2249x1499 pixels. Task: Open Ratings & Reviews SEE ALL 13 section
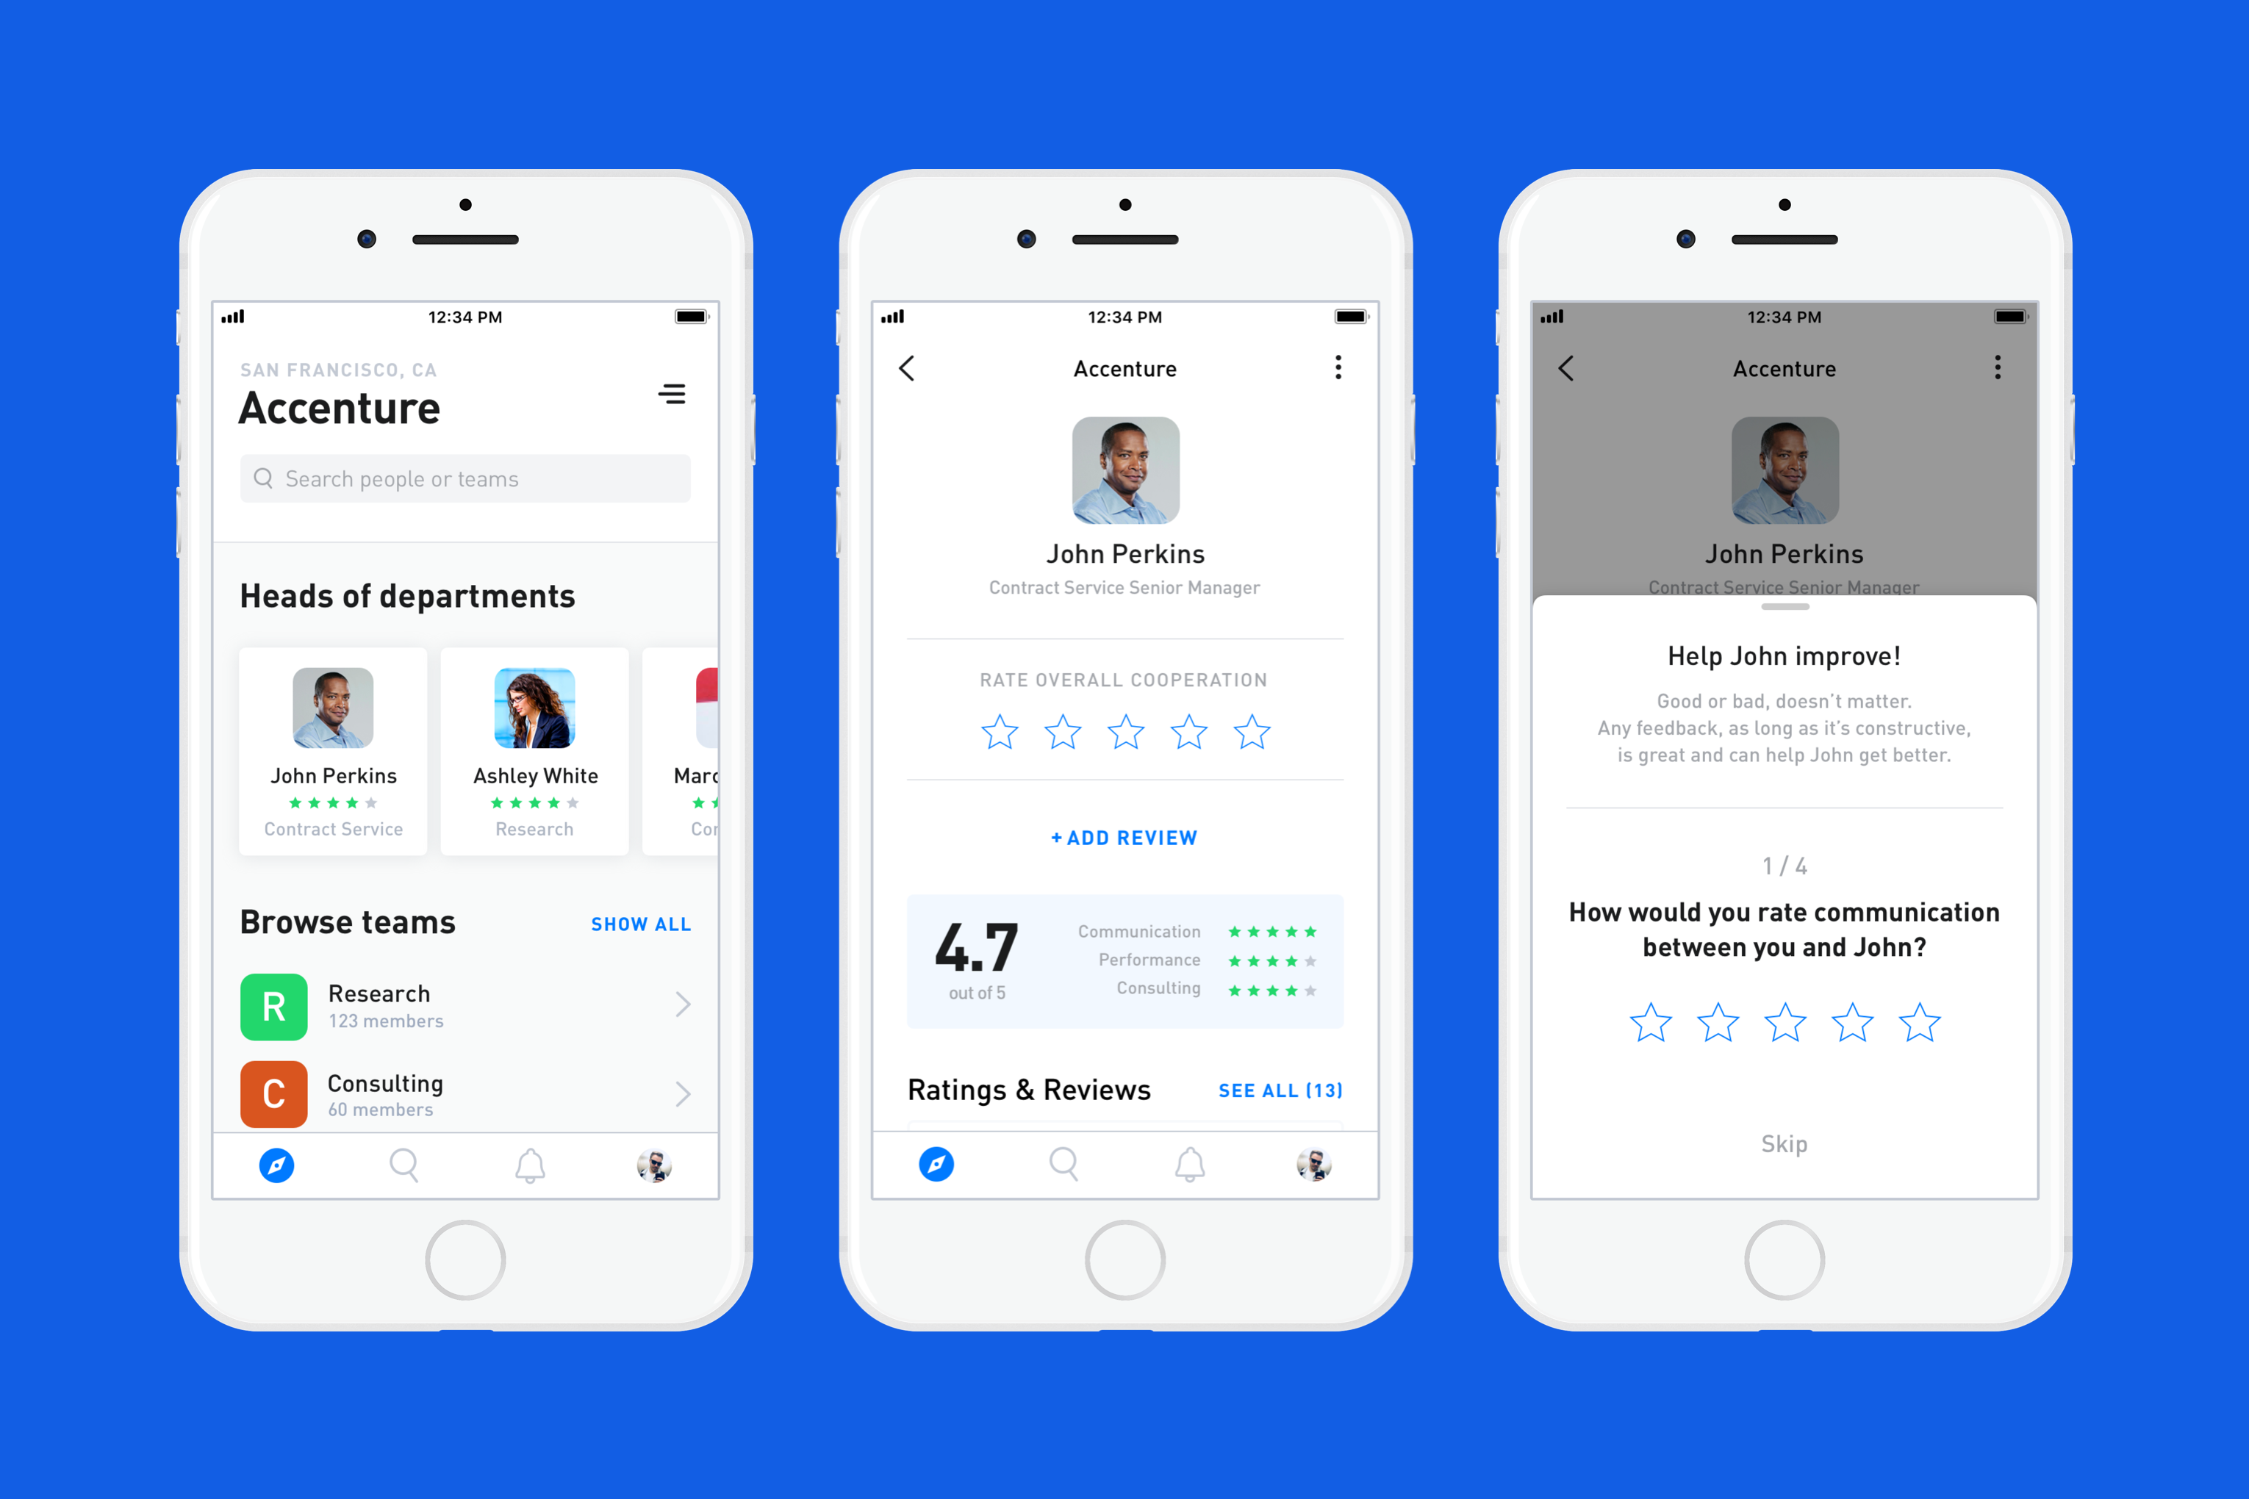click(1282, 1090)
